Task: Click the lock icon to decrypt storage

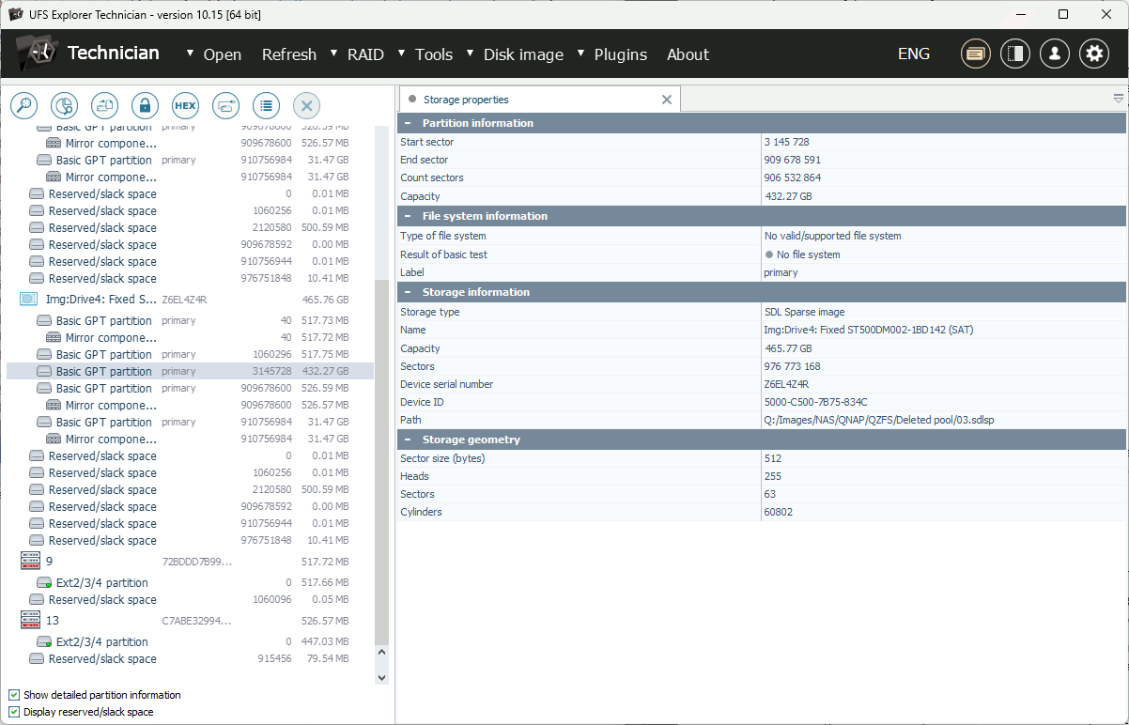Action: 145,105
